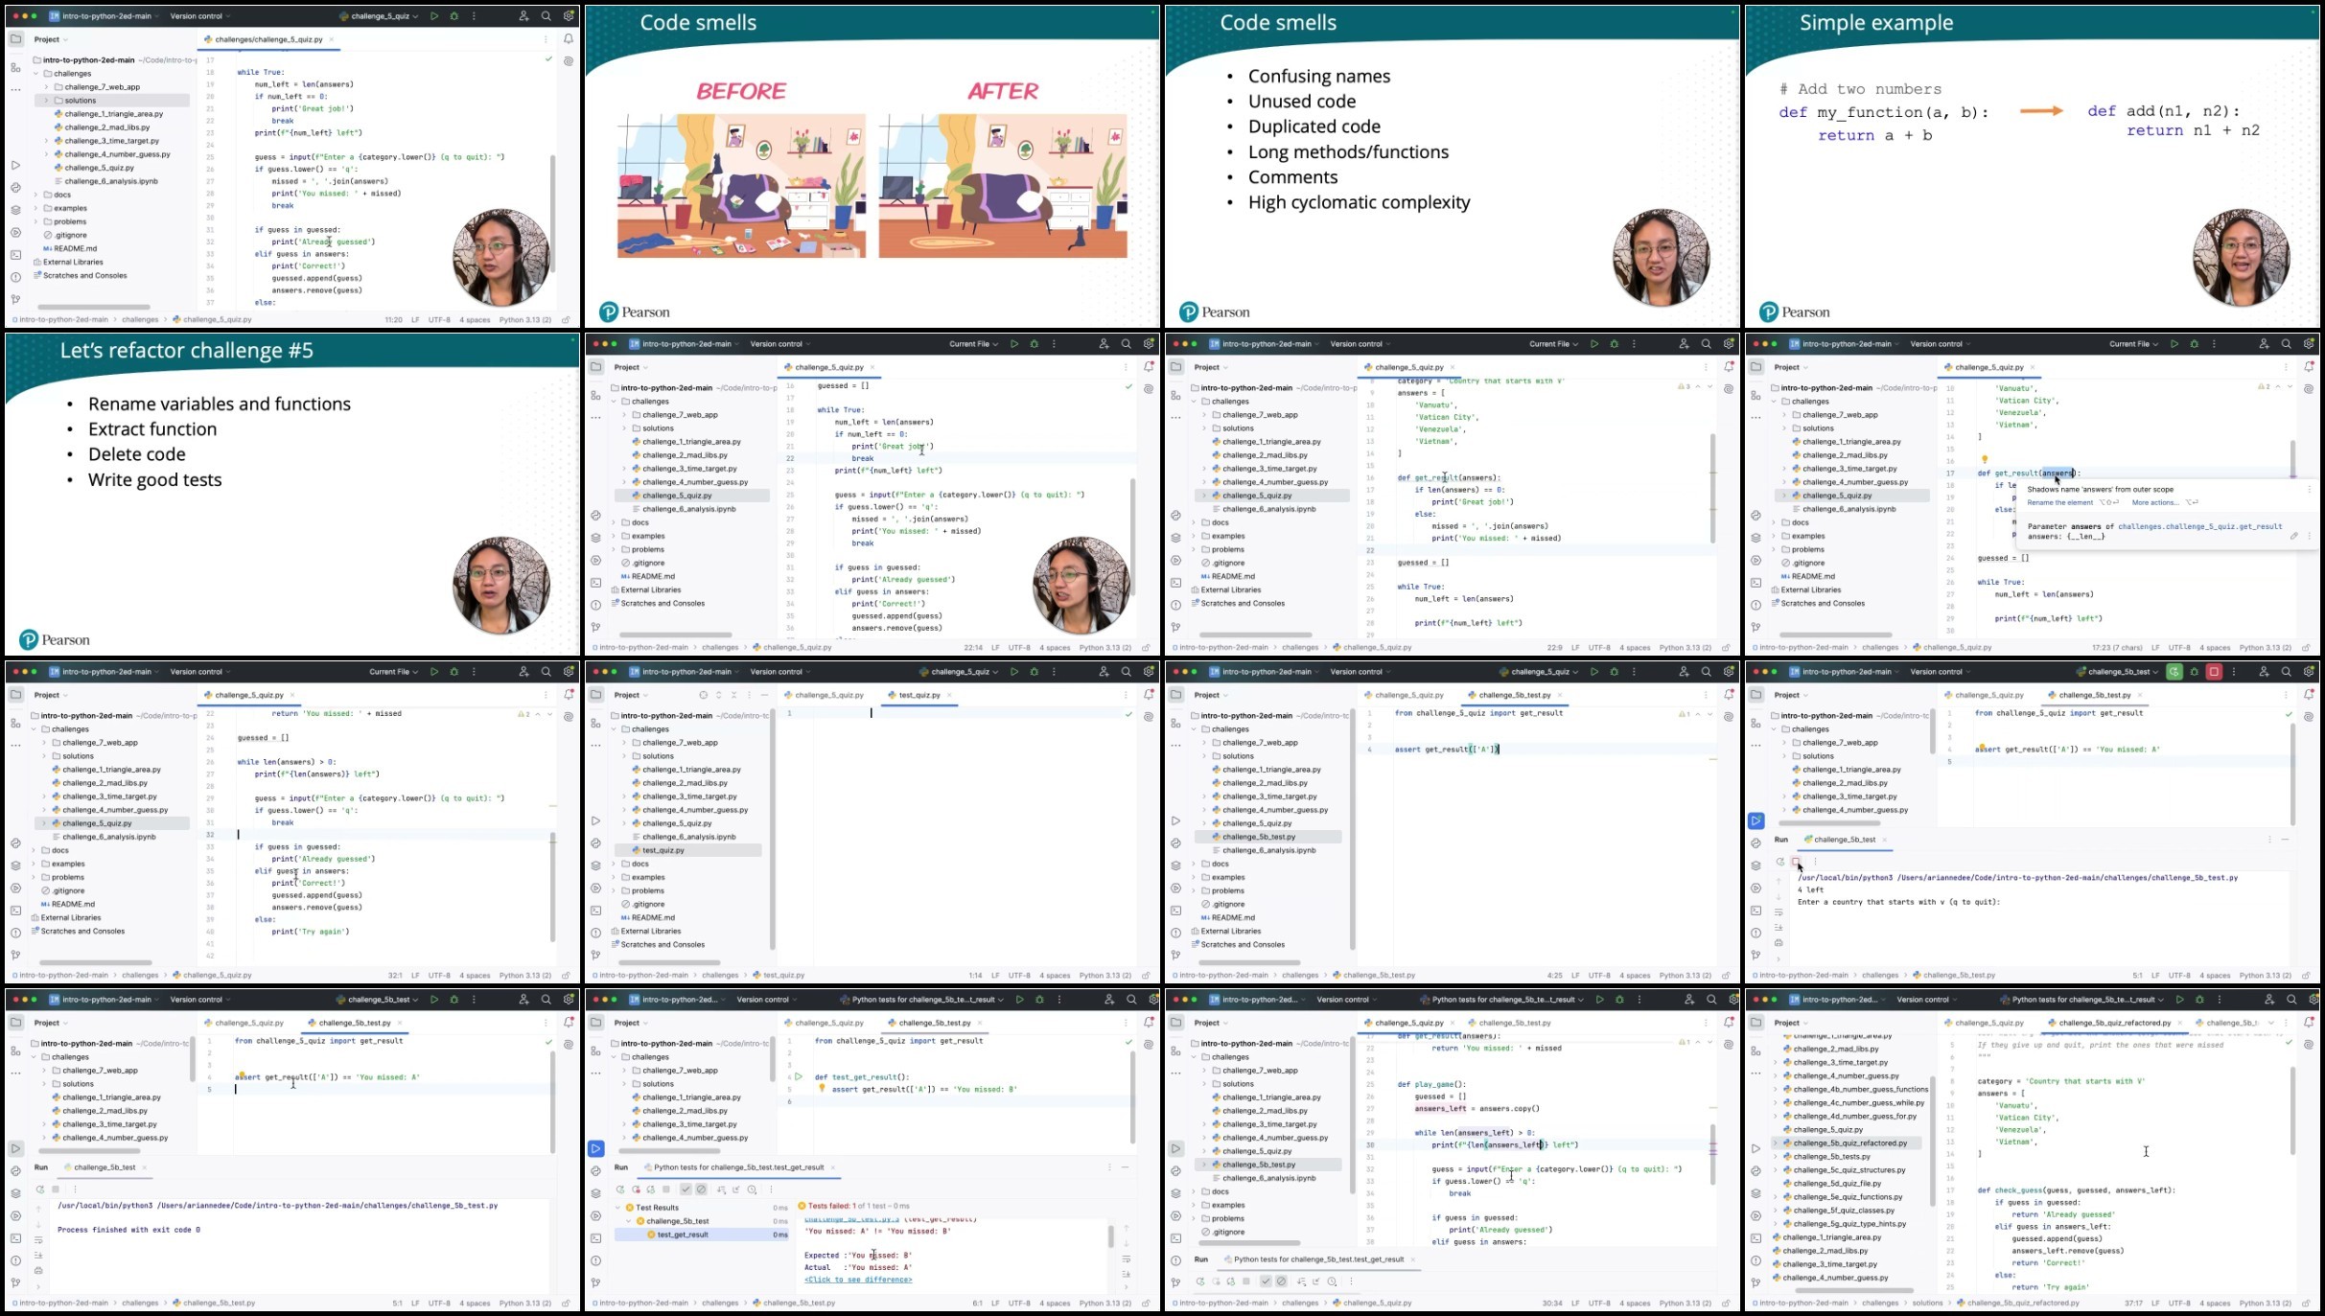Click Collapse All icon in Project panel header

pyautogui.click(x=733, y=695)
